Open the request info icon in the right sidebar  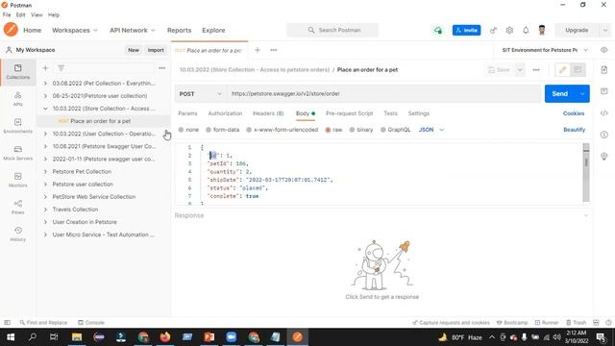click(604, 135)
